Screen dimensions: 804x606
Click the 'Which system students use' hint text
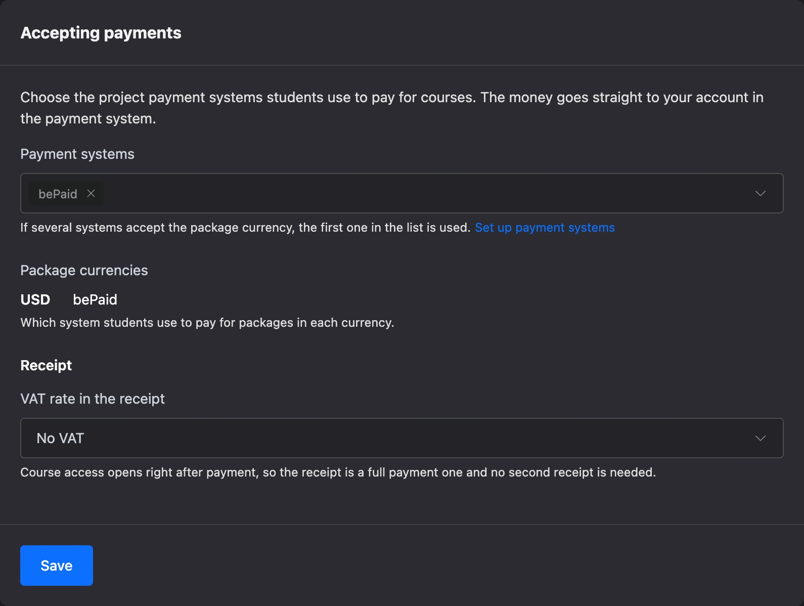[207, 323]
